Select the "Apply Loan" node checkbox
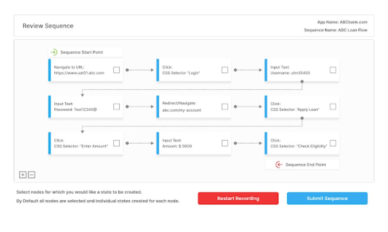The width and height of the screenshot is (388, 232). (x=333, y=106)
